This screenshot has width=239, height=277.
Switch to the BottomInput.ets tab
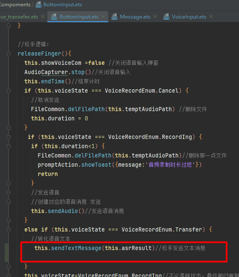[x=79, y=17]
